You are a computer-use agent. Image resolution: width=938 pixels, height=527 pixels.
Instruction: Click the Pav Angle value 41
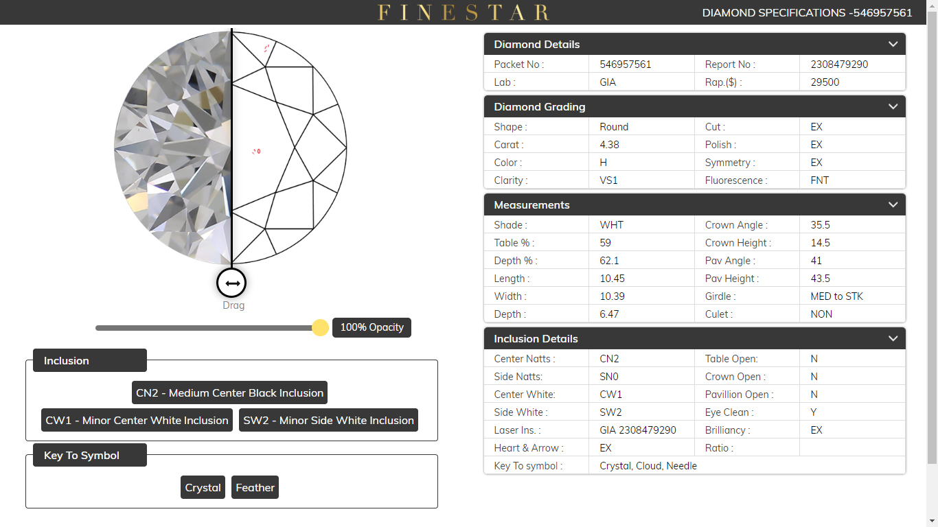point(816,260)
